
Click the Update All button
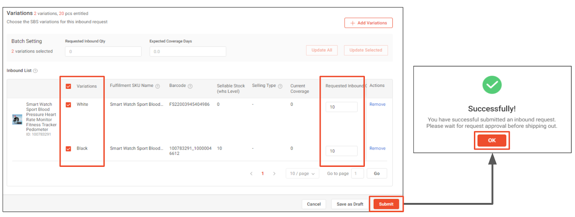click(322, 50)
